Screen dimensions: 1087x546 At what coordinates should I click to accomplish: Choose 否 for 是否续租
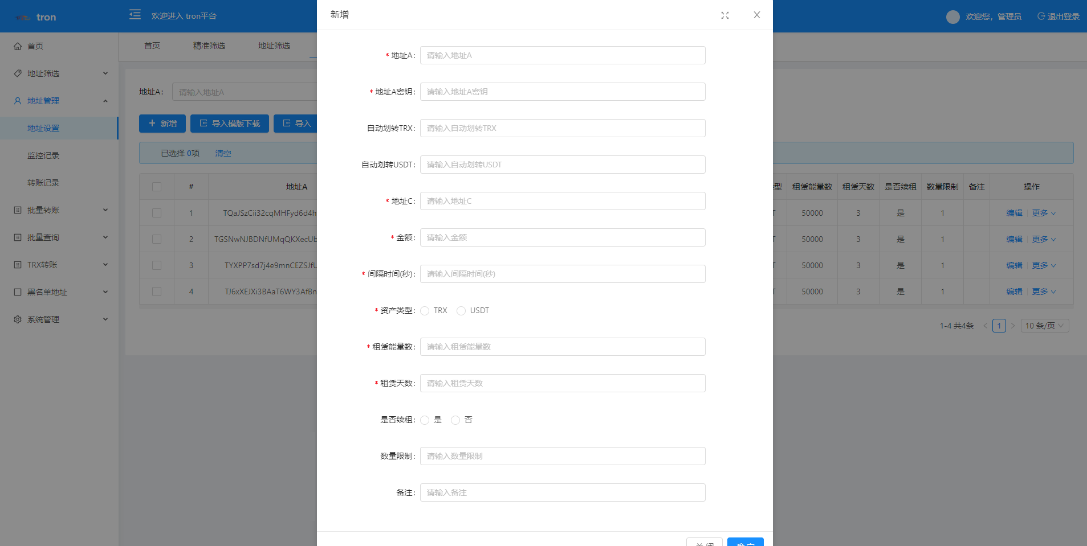point(455,420)
